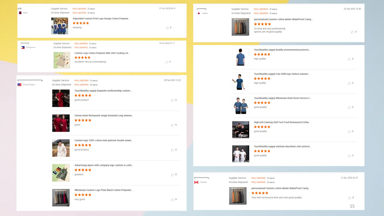Viewport: 384px width, 216px height.
Task: Like the Japan buyer's WaterProof Camp review
Action: 352,32
